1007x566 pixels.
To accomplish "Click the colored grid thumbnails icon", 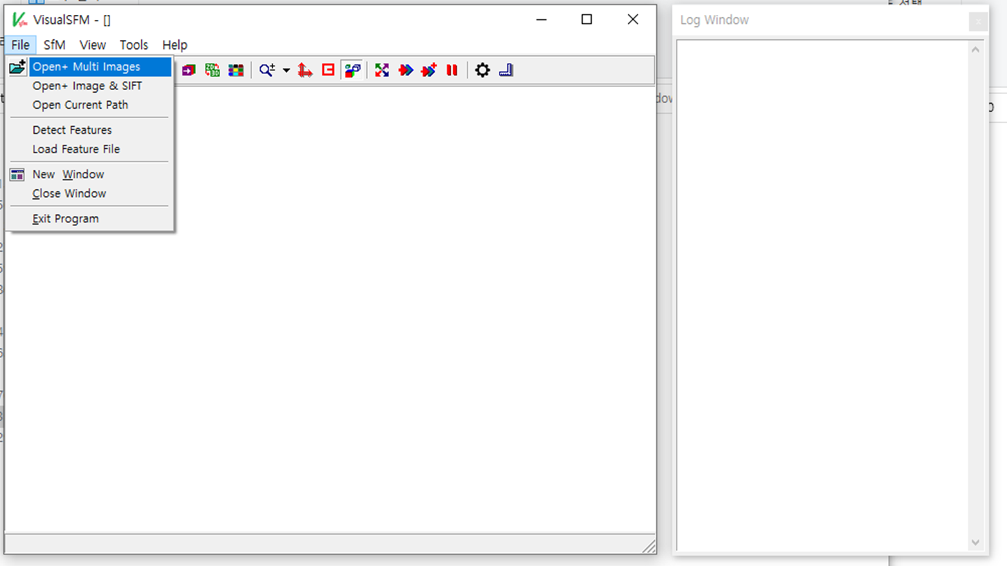I will [x=236, y=70].
